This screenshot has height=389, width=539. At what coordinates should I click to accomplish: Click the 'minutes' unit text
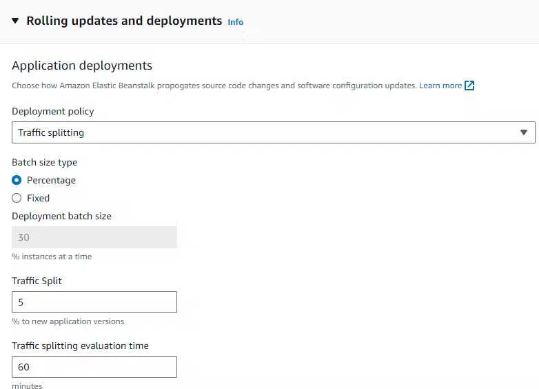[27, 386]
